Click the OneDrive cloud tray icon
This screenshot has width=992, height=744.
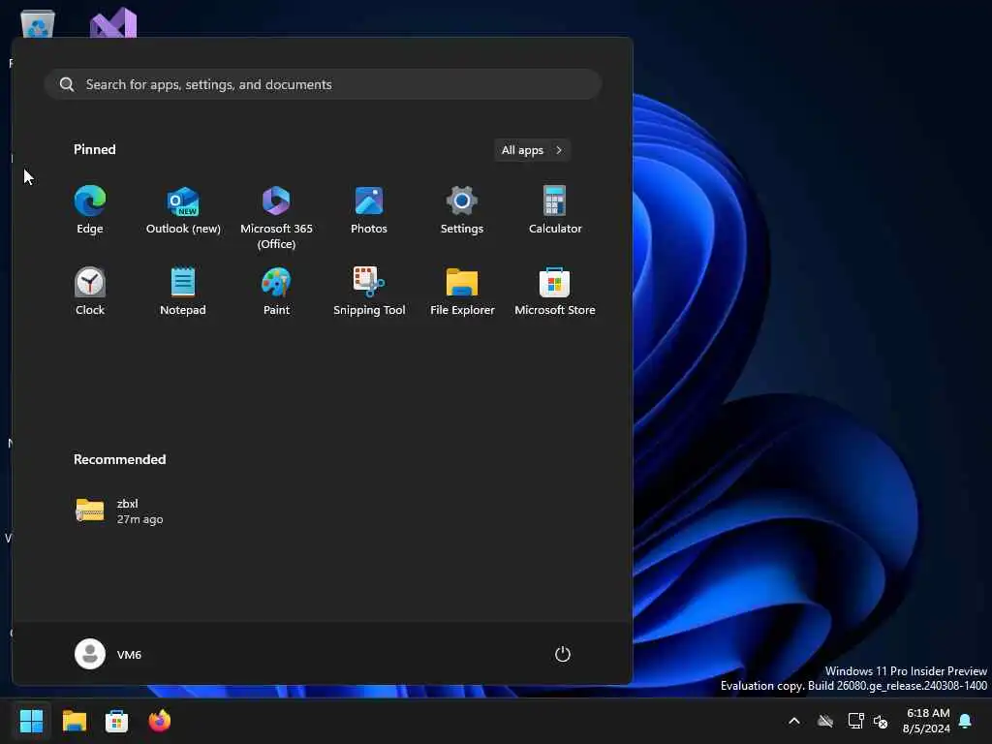[x=825, y=721]
